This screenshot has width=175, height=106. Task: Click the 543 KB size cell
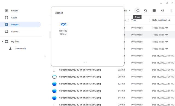(x=121, y=91)
